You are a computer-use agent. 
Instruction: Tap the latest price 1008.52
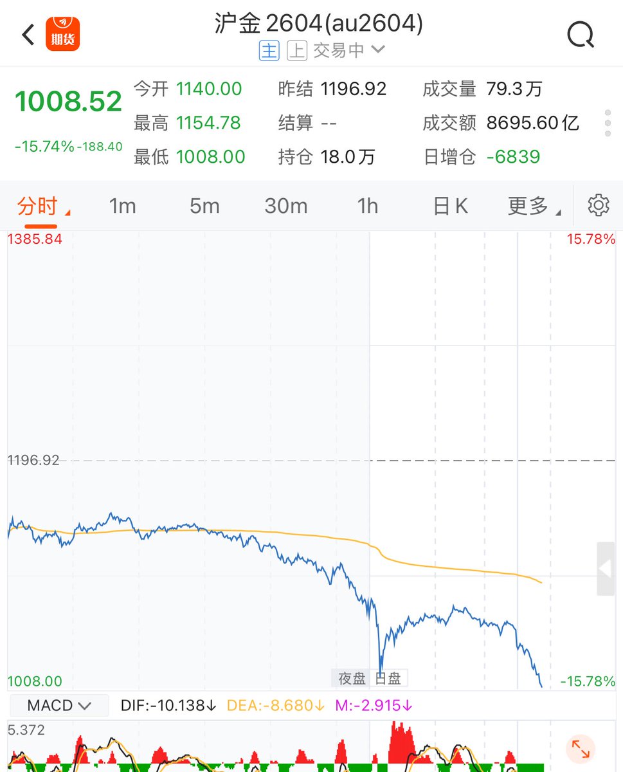[x=68, y=102]
